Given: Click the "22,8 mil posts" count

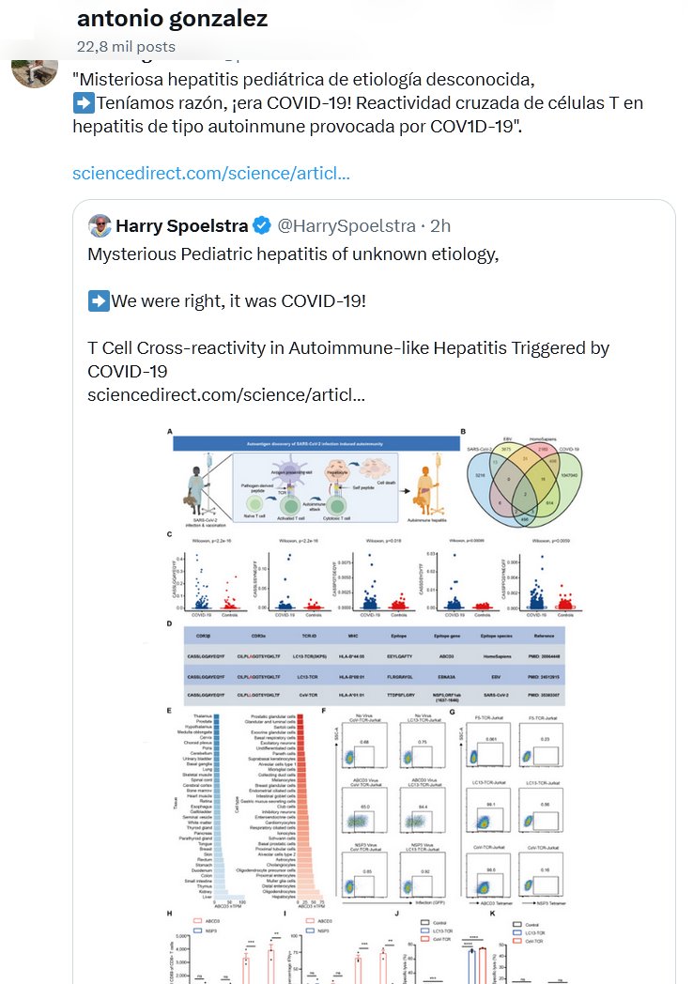Looking at the screenshot, I should (x=127, y=45).
